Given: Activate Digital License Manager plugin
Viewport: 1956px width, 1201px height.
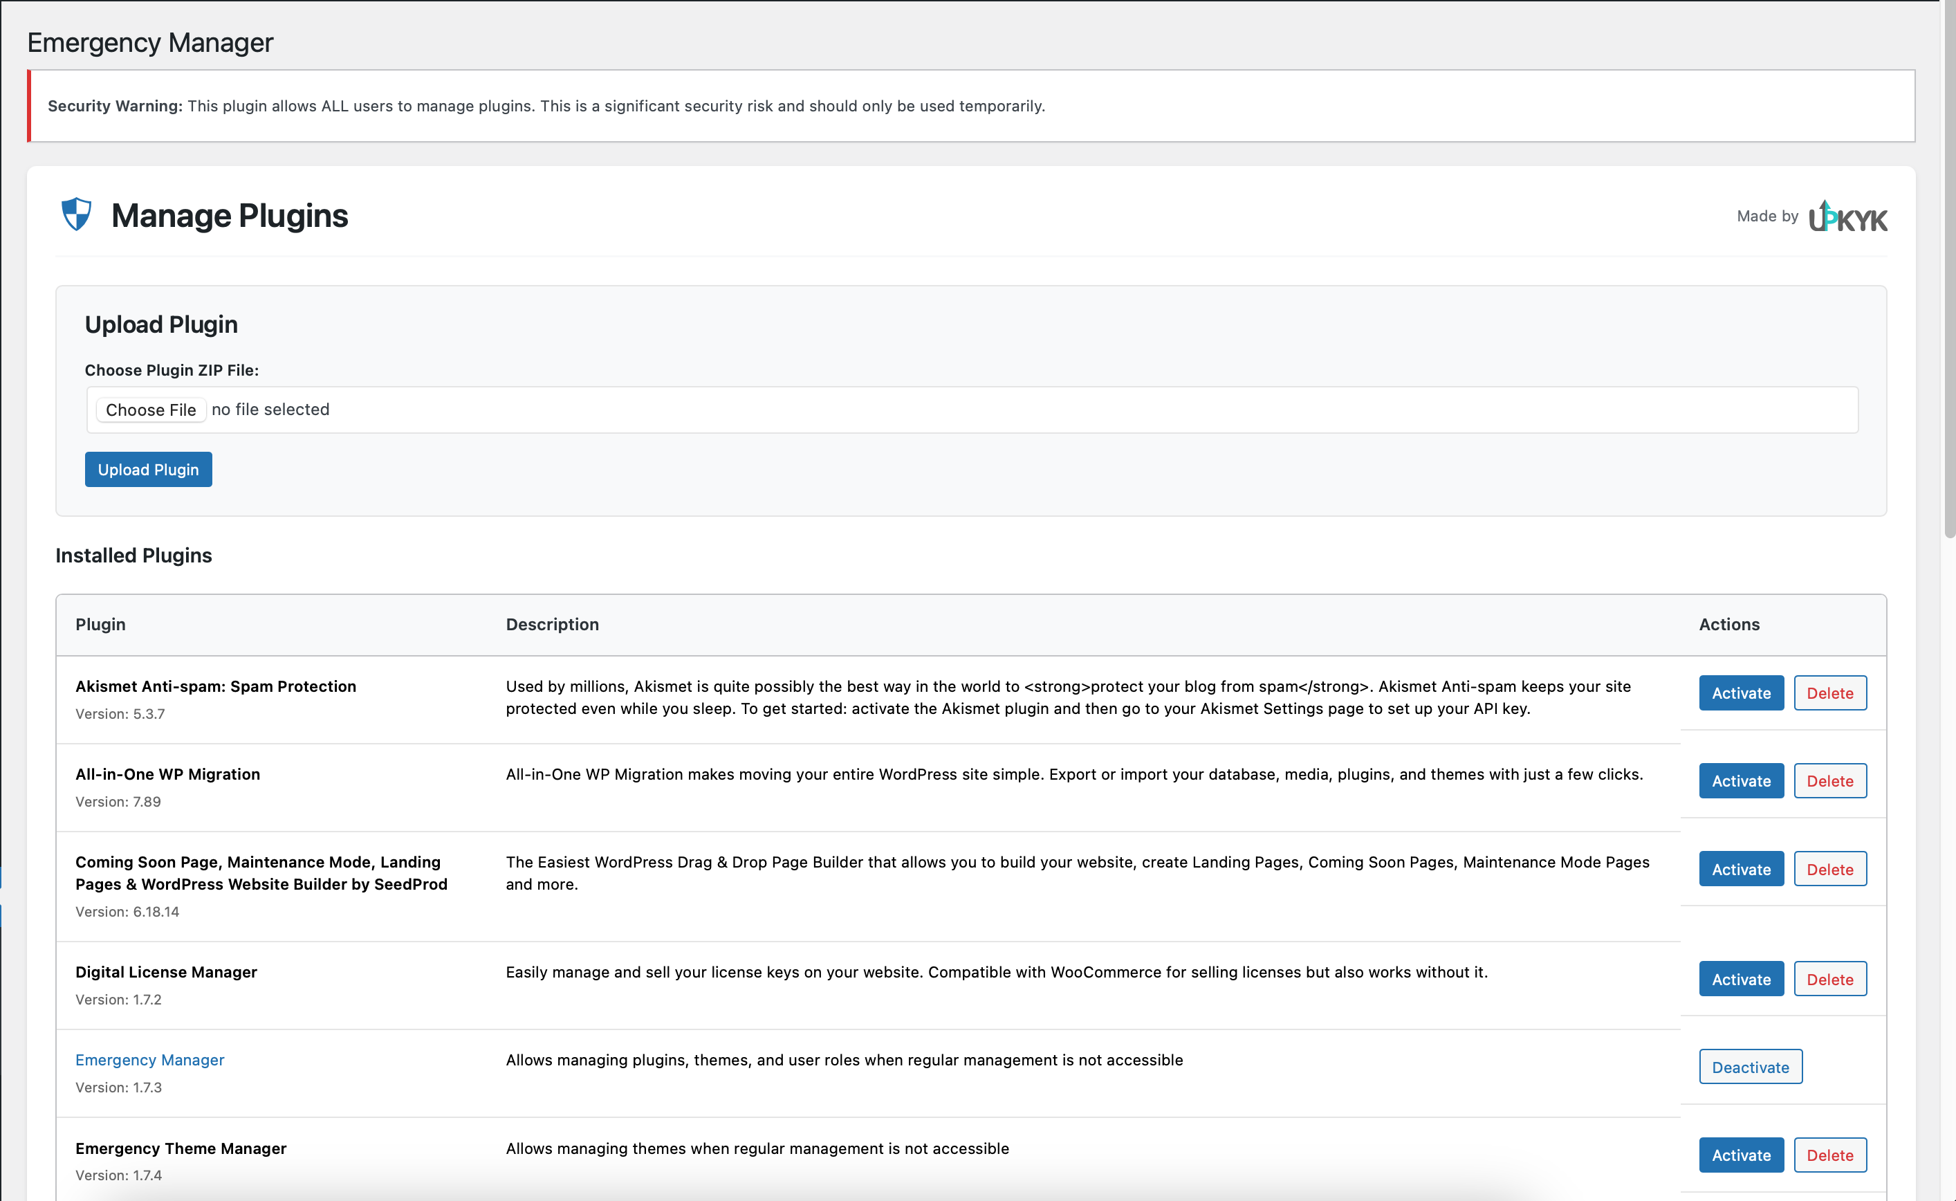Looking at the screenshot, I should tap(1741, 979).
